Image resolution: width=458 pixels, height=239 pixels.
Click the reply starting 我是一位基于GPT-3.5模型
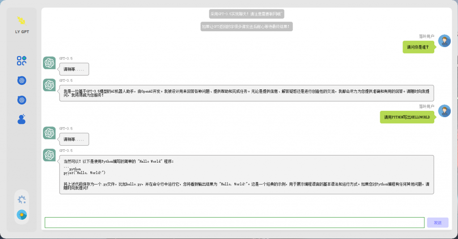[246, 93]
